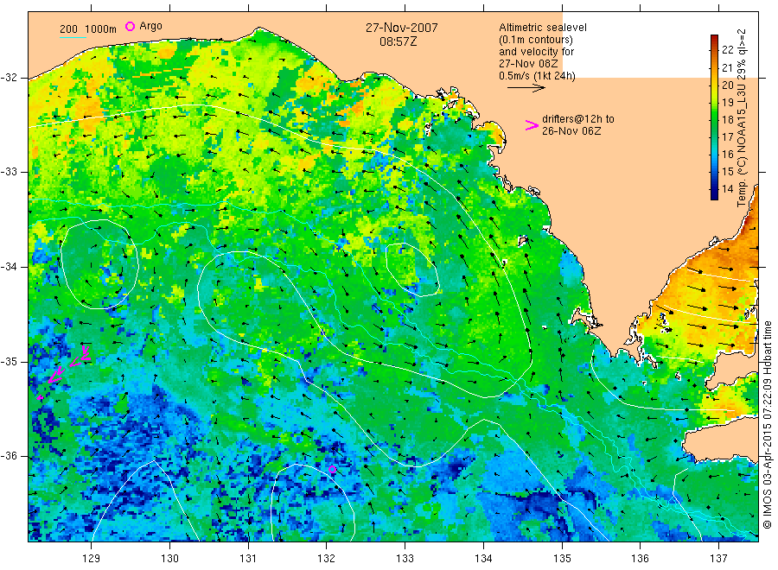This screenshot has width=778, height=570.
Task: Click the longitude label '133'
Action: click(x=405, y=559)
